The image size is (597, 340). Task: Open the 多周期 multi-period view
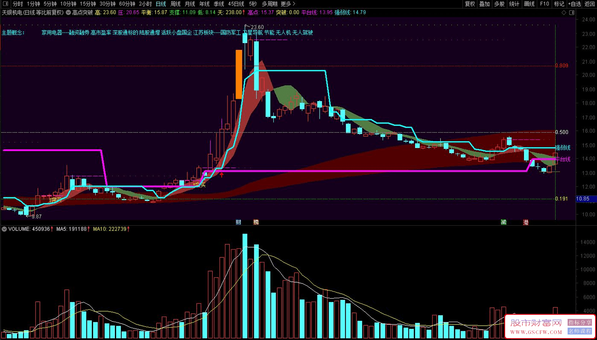tap(270, 4)
